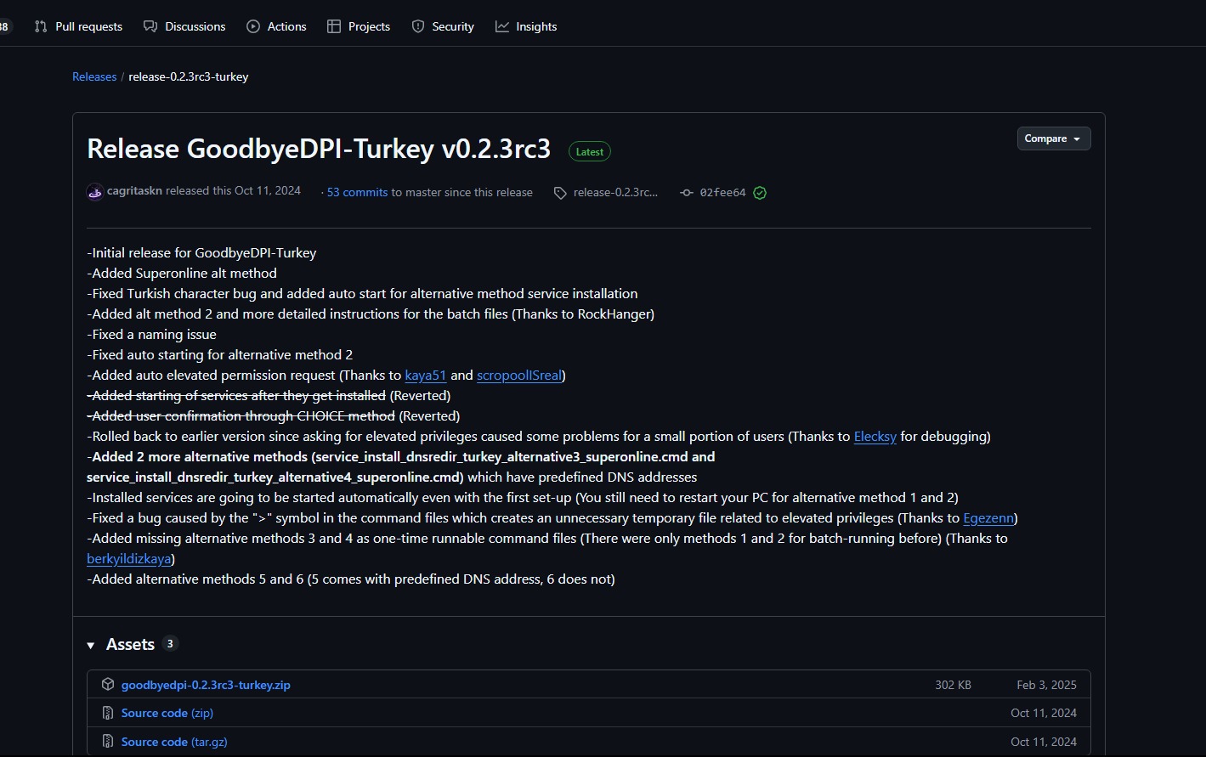Image resolution: width=1206 pixels, height=757 pixels.
Task: Download Source code (zip)
Action: coord(167,713)
